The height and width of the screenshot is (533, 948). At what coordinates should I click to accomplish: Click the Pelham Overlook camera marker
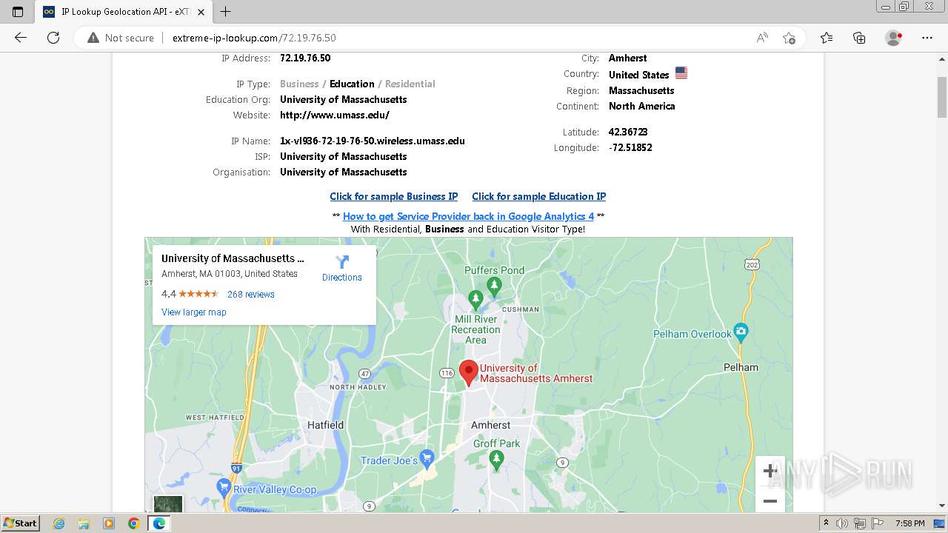pos(741,332)
